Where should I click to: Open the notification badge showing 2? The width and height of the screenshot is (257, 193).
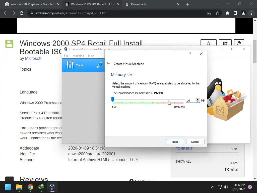point(250,187)
